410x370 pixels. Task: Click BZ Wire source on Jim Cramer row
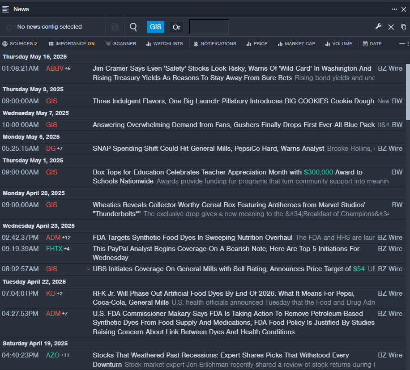click(x=390, y=68)
